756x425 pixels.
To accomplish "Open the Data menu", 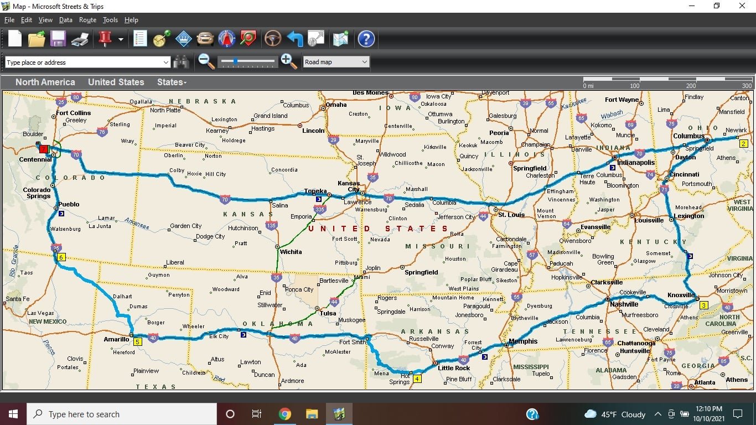I will 66,20.
